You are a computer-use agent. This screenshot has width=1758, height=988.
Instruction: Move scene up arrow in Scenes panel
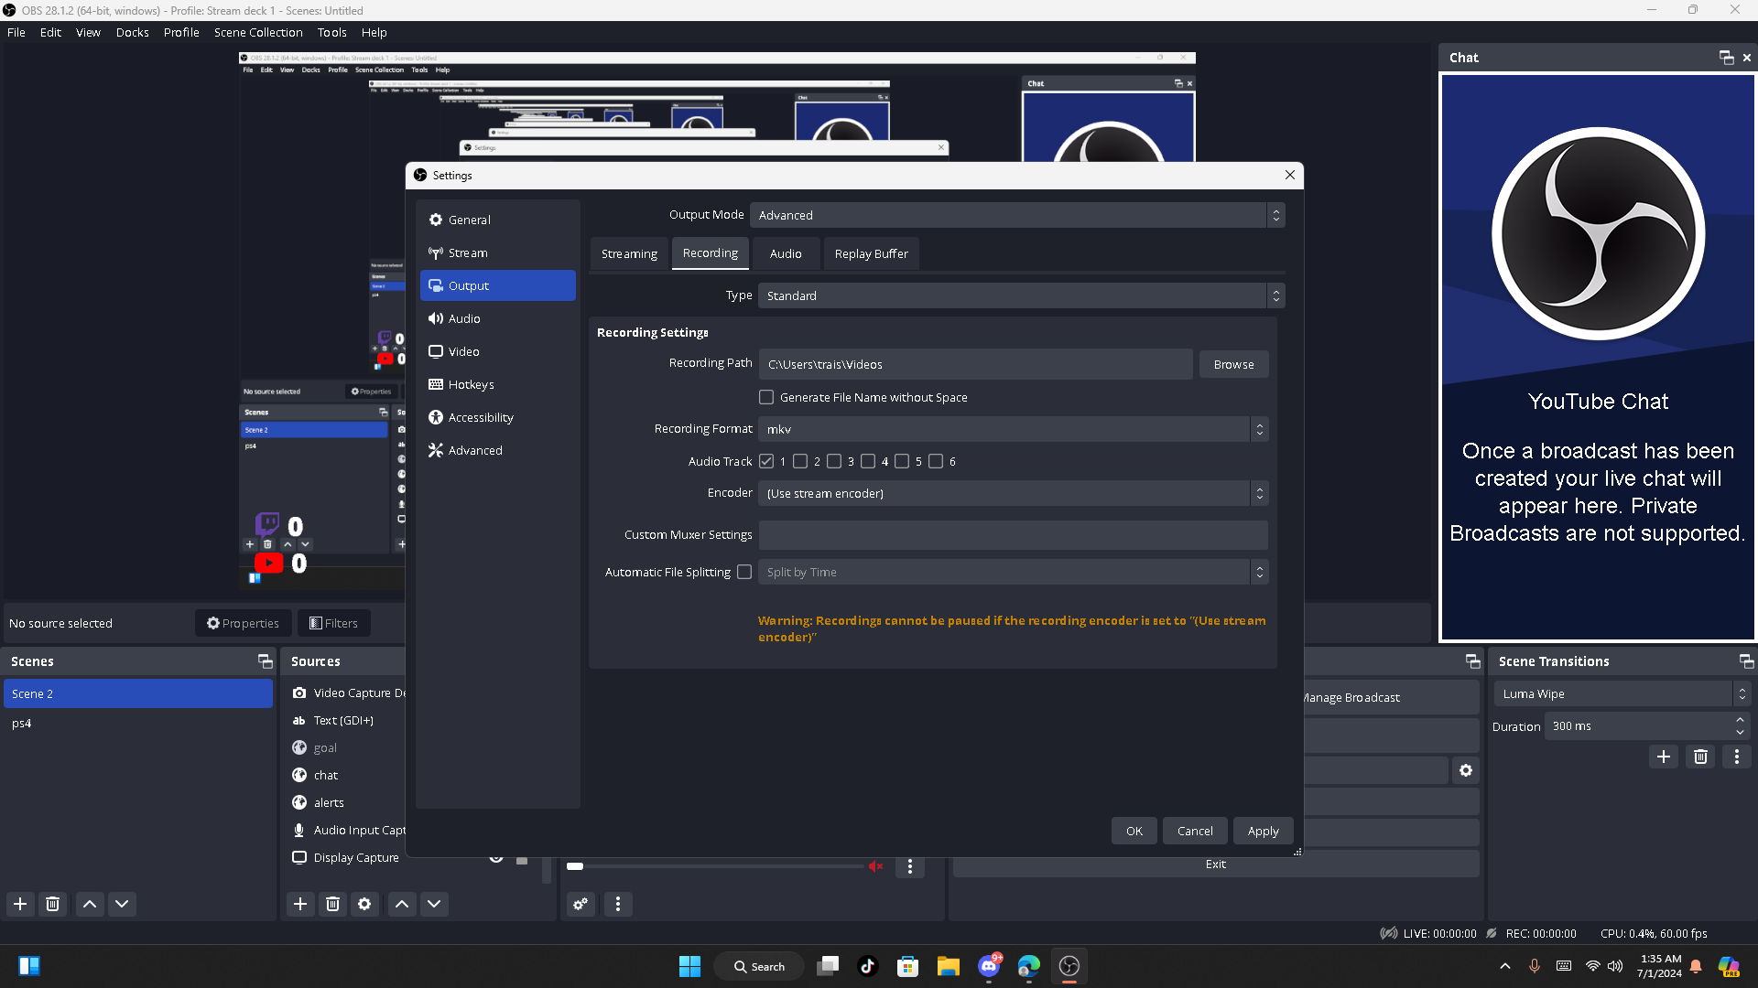[90, 904]
